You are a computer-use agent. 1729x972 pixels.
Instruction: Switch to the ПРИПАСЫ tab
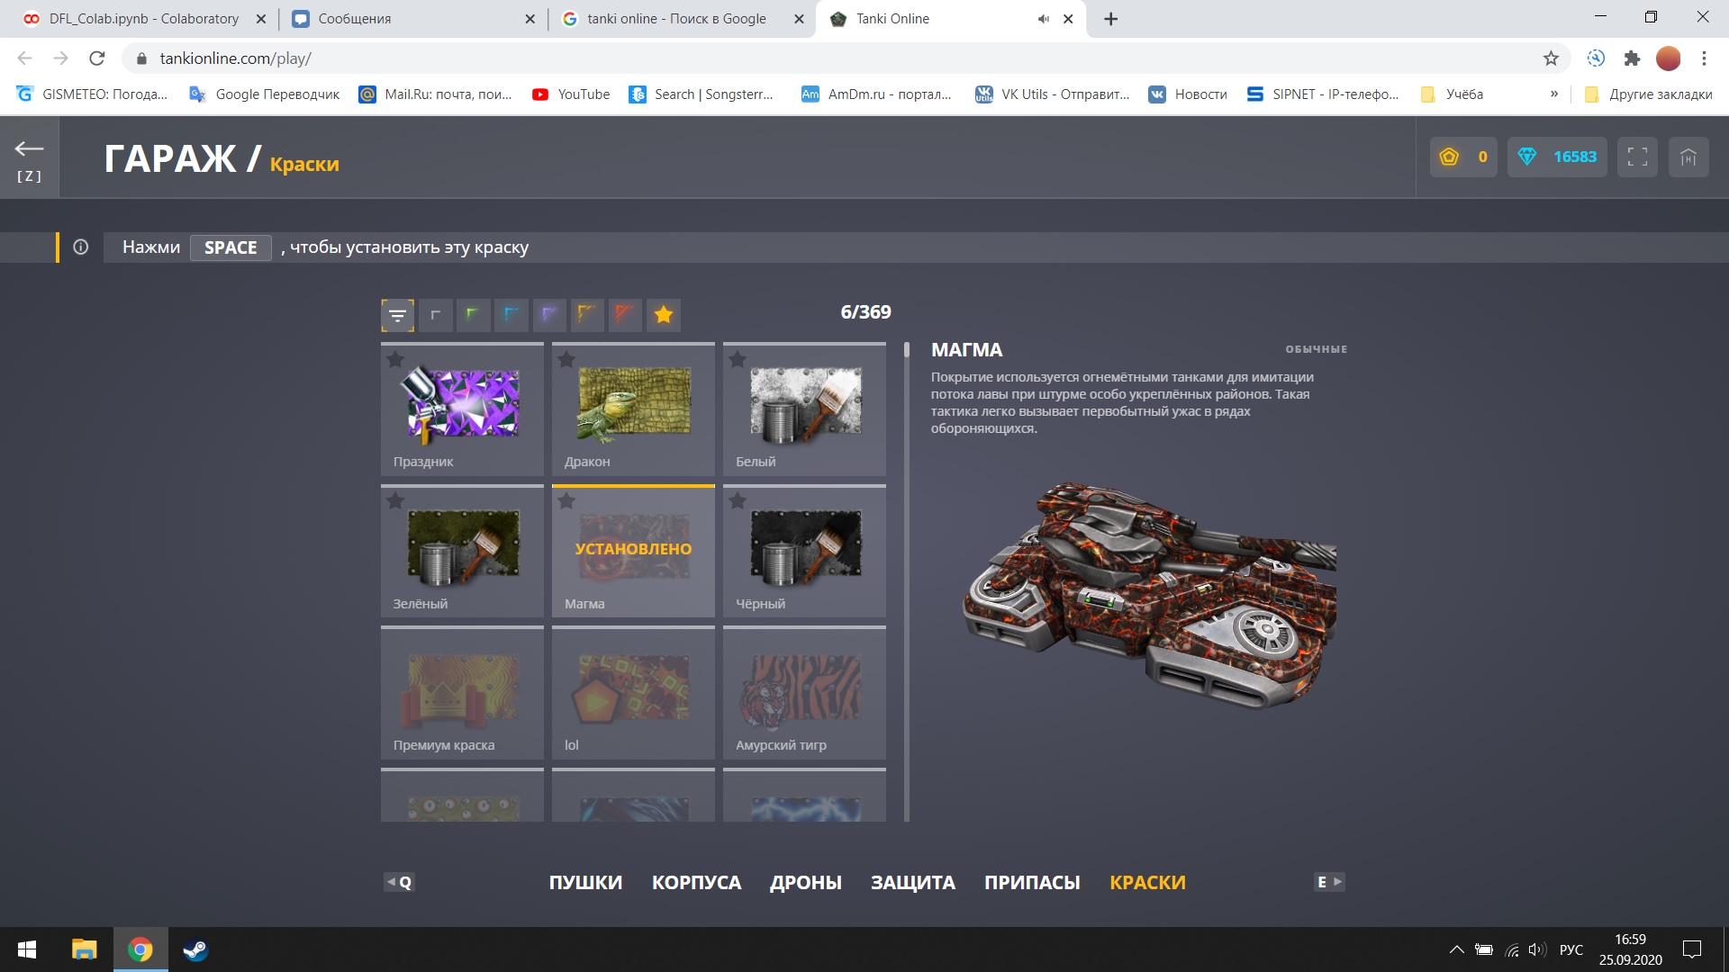pyautogui.click(x=1032, y=883)
